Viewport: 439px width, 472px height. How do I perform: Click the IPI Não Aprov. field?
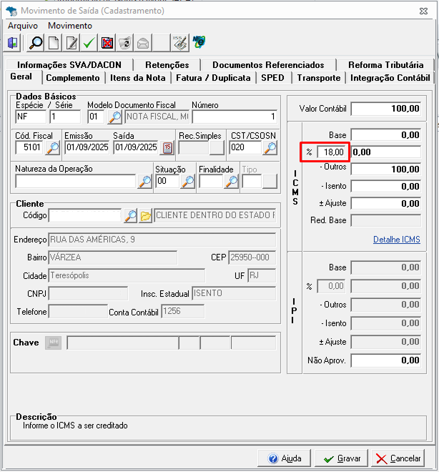[x=386, y=360]
